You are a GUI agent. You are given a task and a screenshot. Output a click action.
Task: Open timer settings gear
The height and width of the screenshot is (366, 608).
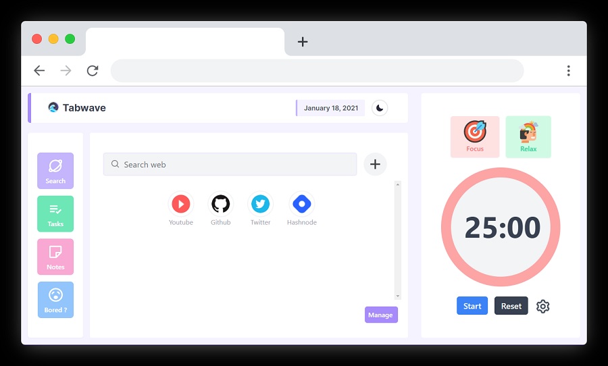(543, 307)
